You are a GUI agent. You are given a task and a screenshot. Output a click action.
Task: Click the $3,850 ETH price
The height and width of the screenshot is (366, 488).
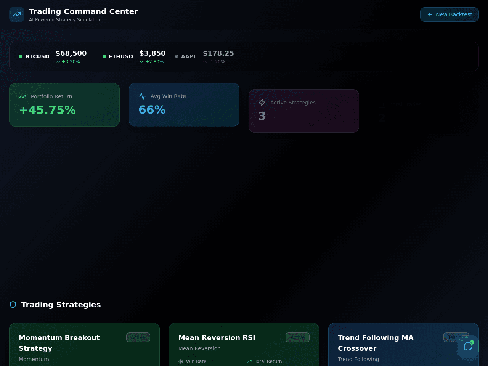152,53
